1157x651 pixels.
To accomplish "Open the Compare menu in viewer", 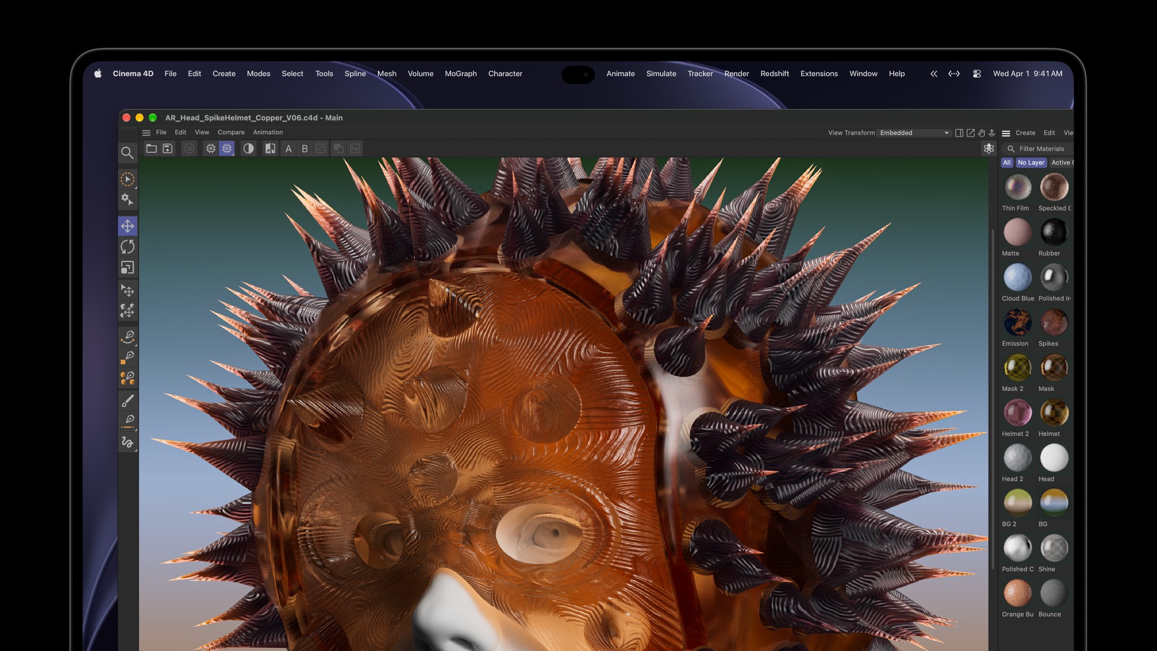I will click(231, 132).
